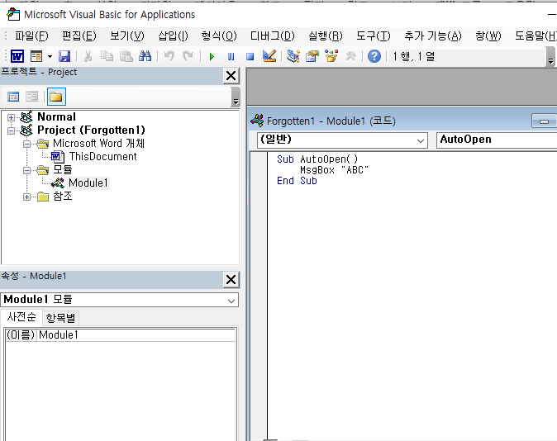Click the Redo arrow icon
Image resolution: width=557 pixels, height=441 pixels.
click(x=188, y=56)
